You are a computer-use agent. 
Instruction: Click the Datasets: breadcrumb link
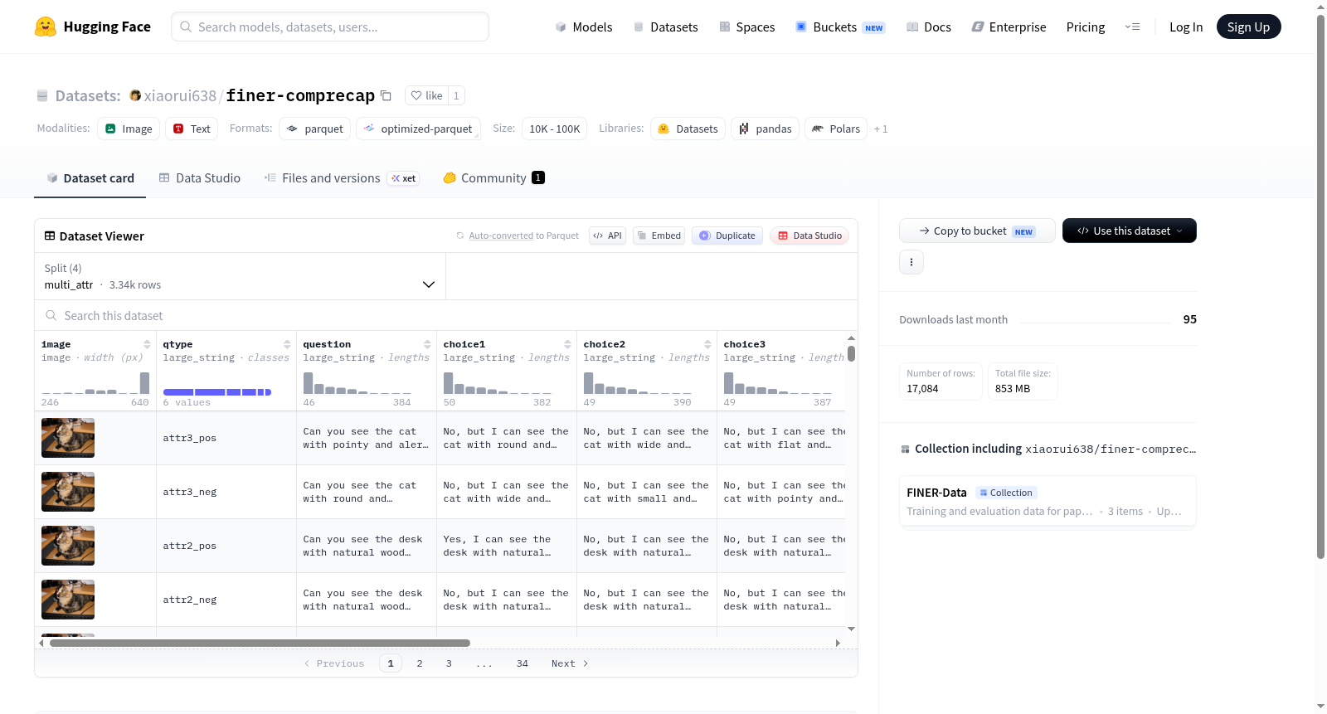click(x=88, y=95)
